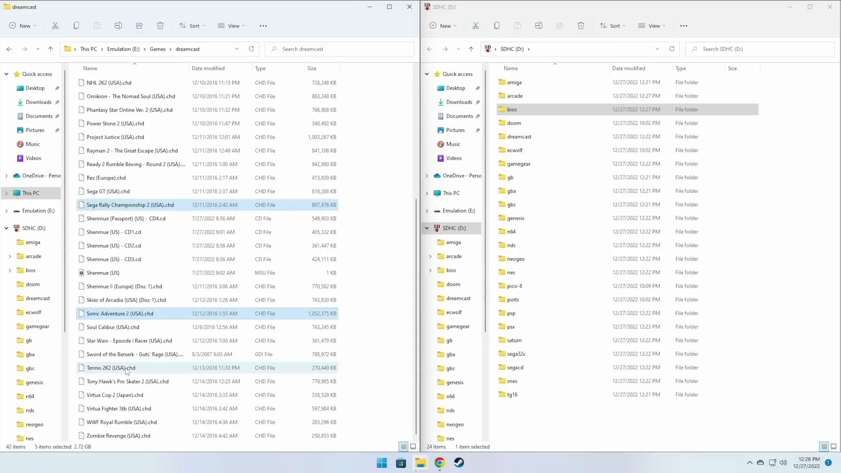Open View menu in SDHC (D:) window
841x473 pixels.
[x=652, y=26]
